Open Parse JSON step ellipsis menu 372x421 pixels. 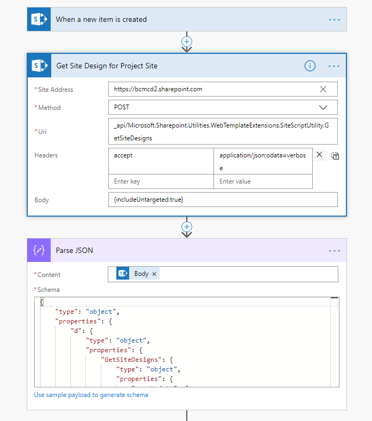pos(334,250)
